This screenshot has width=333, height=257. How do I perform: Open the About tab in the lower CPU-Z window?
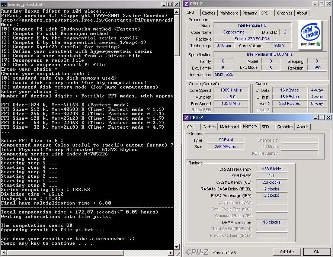tap(302, 127)
